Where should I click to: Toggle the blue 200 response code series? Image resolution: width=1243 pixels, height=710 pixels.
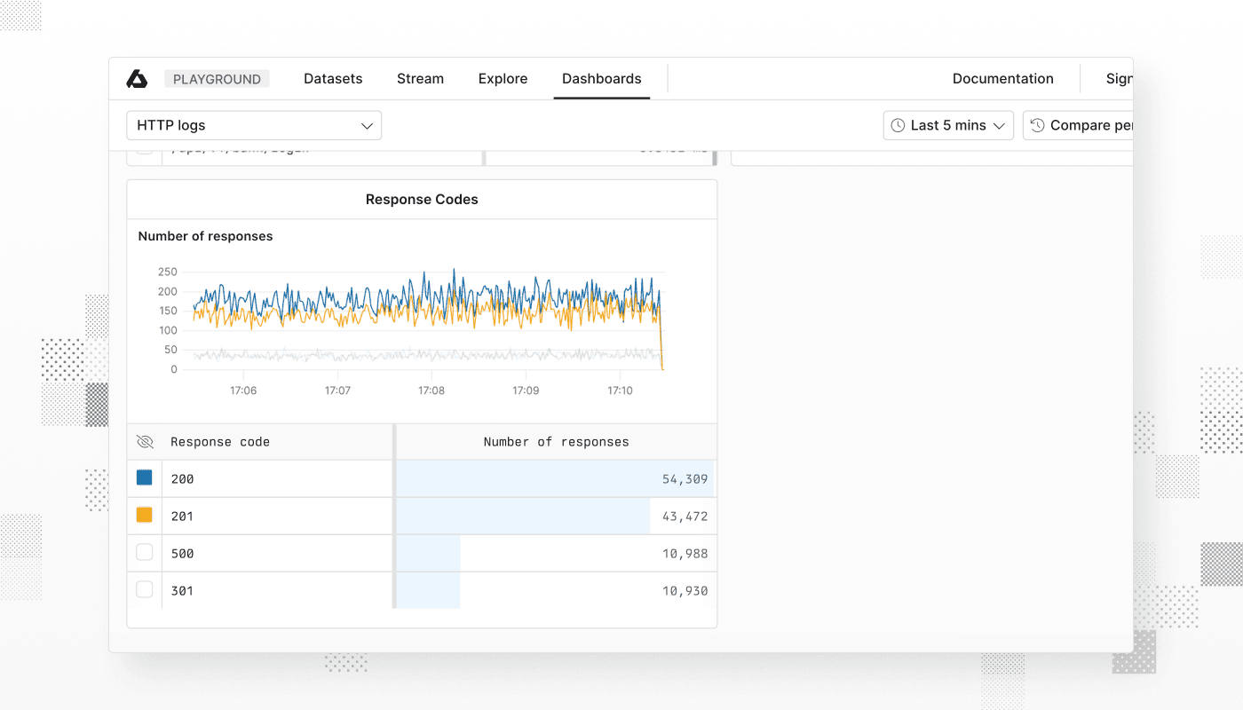144,478
